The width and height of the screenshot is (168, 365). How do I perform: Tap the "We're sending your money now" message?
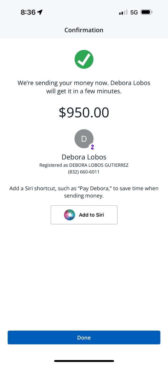(84, 83)
